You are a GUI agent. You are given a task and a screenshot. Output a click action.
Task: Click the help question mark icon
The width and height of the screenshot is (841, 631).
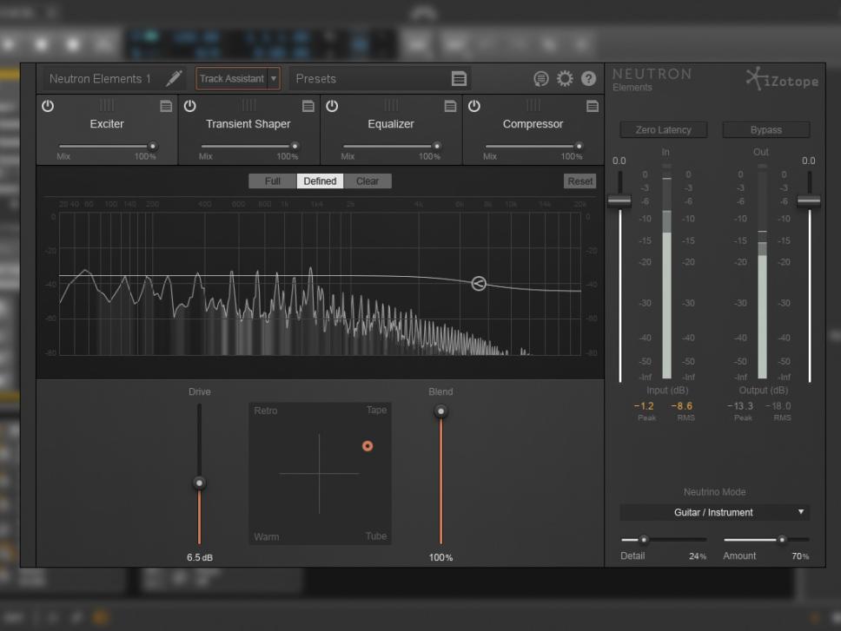click(x=589, y=79)
